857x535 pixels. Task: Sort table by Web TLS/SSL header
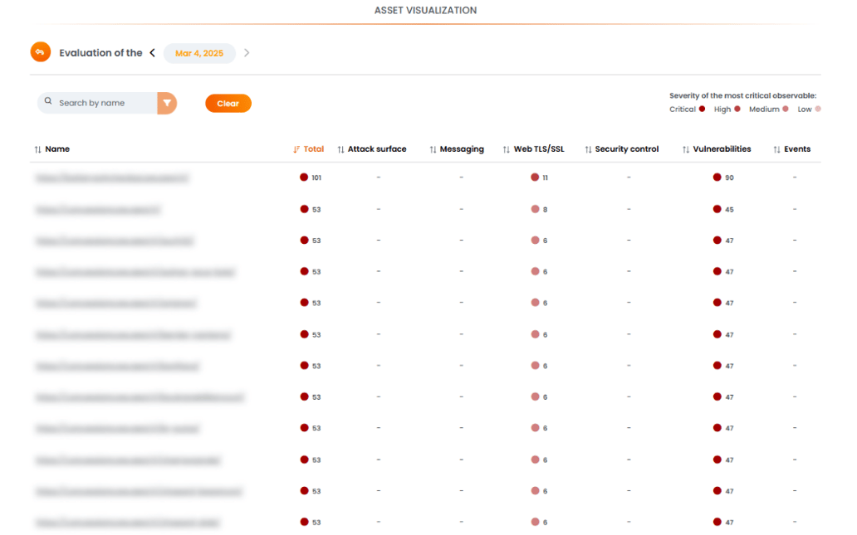[x=538, y=149]
